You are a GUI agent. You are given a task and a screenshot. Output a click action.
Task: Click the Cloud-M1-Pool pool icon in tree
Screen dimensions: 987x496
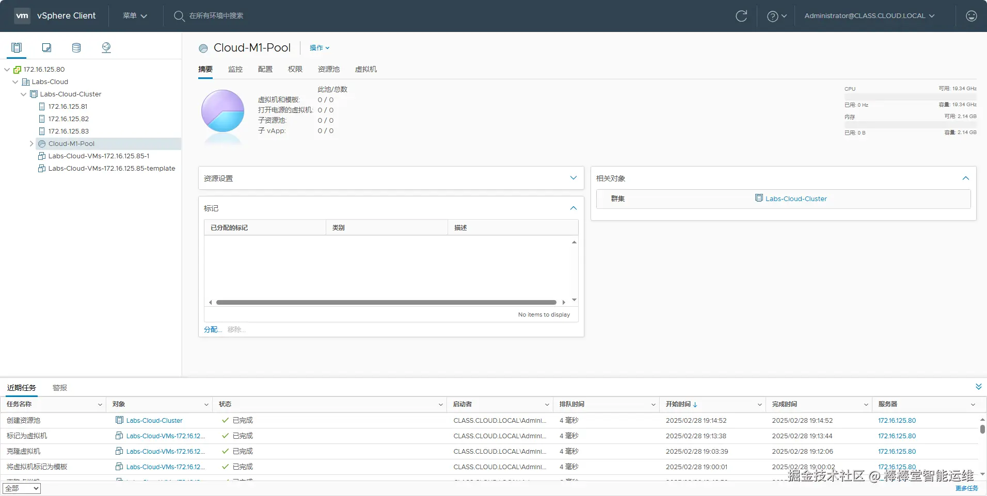pos(42,144)
